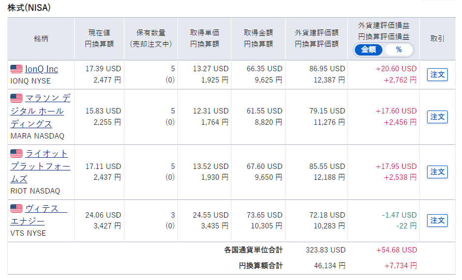Screen dimensions: 462x280
Task: Open the マラソン デジタル ホールディングス link
Action: pyautogui.click(x=41, y=111)
